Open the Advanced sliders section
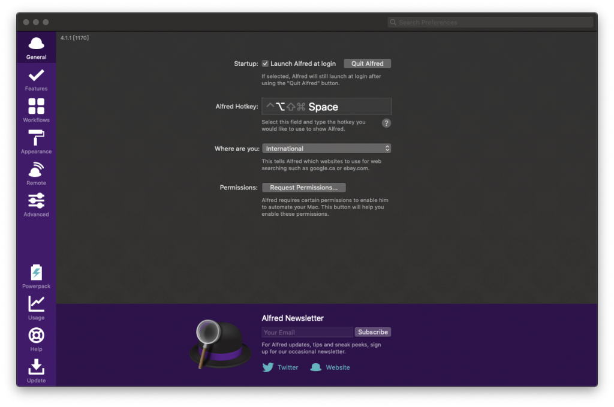This screenshot has width=614, height=407. coord(36,205)
